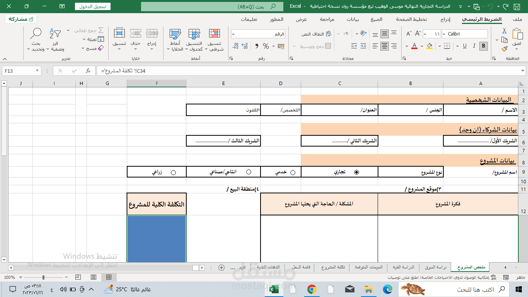Click the Insert cells (إدراج) icon

pos(152,33)
